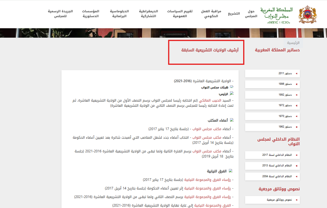The width and height of the screenshot is (327, 208).
Task: Open النظام الداخلي لسنة 2004 link
Action: click(272, 177)
